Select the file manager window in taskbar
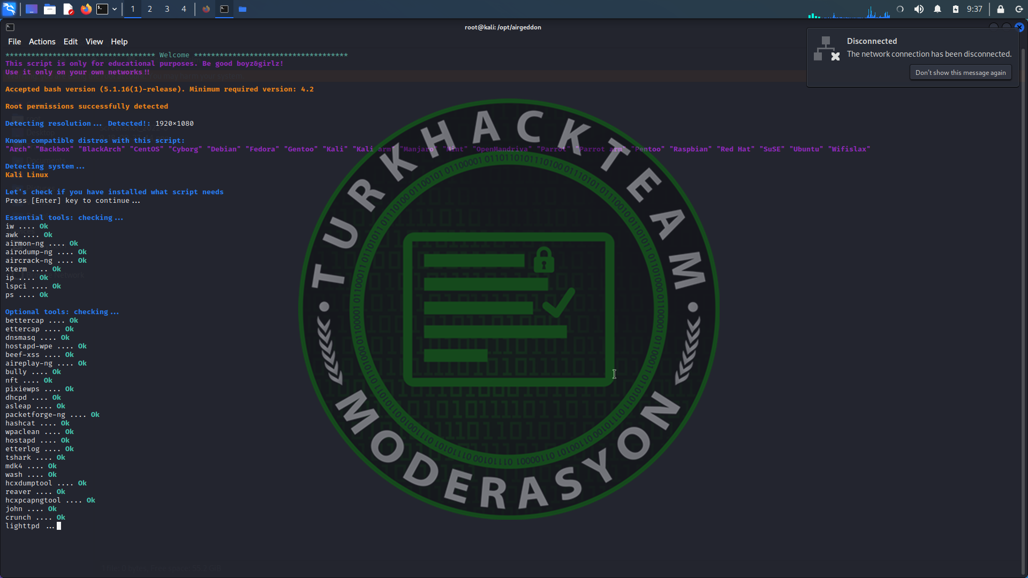The width and height of the screenshot is (1028, 578). (x=243, y=9)
